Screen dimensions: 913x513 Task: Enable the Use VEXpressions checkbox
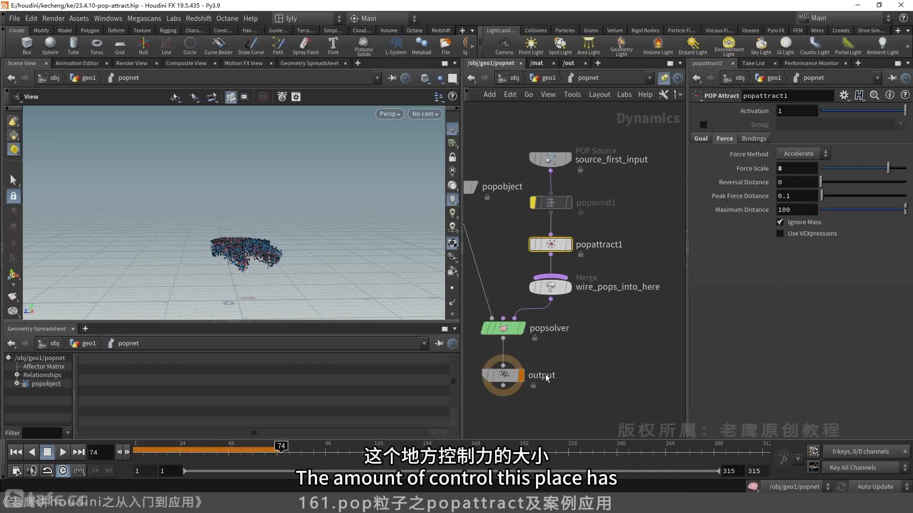coord(780,233)
